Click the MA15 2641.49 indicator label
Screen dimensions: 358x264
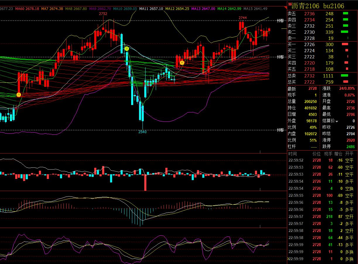255,9
